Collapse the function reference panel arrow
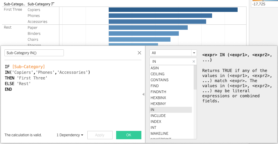The image size is (278, 144). coord(143,94)
